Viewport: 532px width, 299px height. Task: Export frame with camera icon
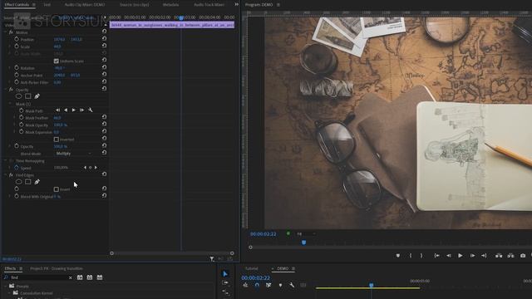tap(523, 256)
